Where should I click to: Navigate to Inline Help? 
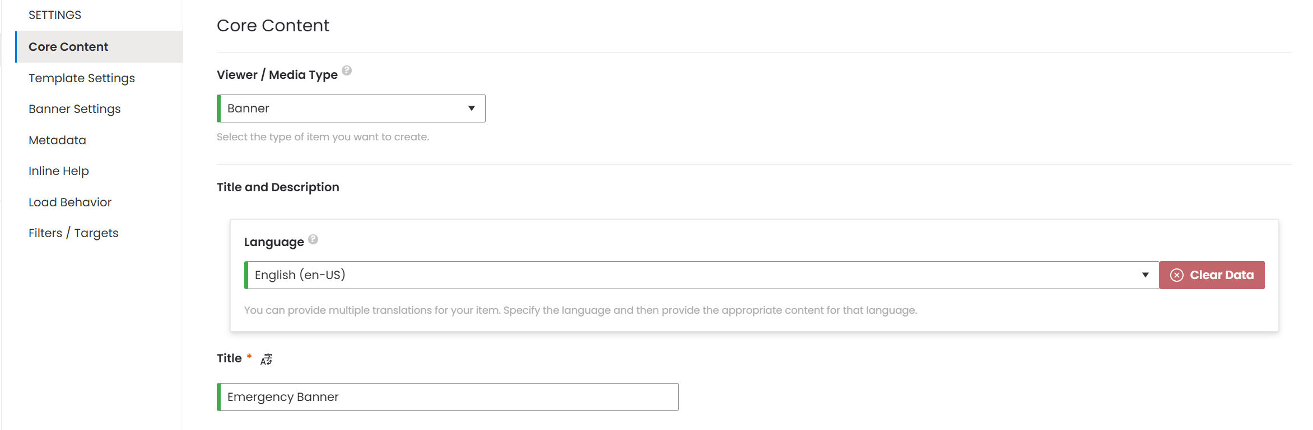pos(59,171)
